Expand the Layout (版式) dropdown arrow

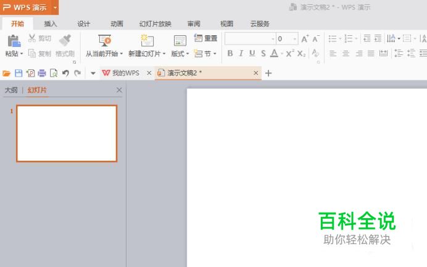tap(188, 54)
